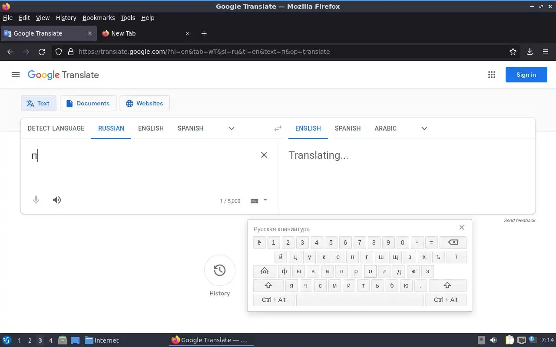Open Firefox application menu

(x=546, y=52)
